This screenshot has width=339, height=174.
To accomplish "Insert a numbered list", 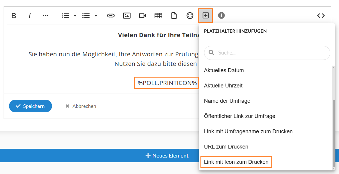I will coord(66,16).
